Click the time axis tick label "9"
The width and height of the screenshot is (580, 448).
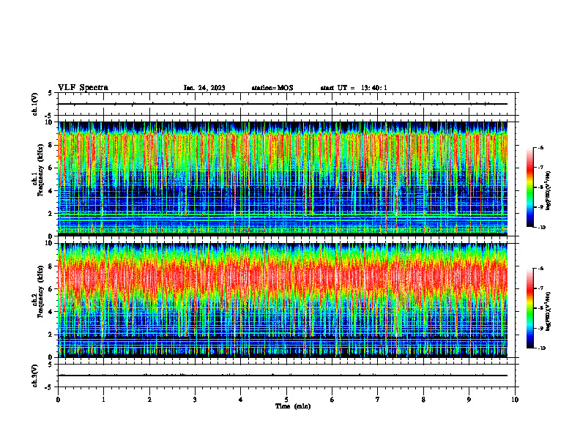[x=469, y=400]
